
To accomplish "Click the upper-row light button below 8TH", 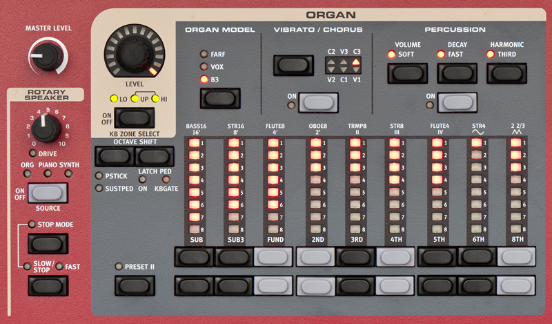I will point(516,257).
